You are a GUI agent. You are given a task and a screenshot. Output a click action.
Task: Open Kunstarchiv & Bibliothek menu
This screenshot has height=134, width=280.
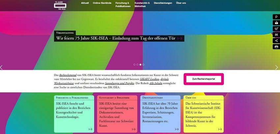coord(142,5)
